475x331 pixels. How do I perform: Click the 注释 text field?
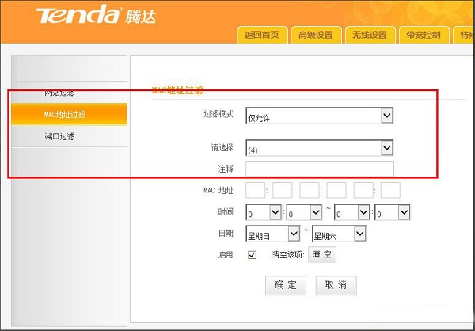coord(320,169)
